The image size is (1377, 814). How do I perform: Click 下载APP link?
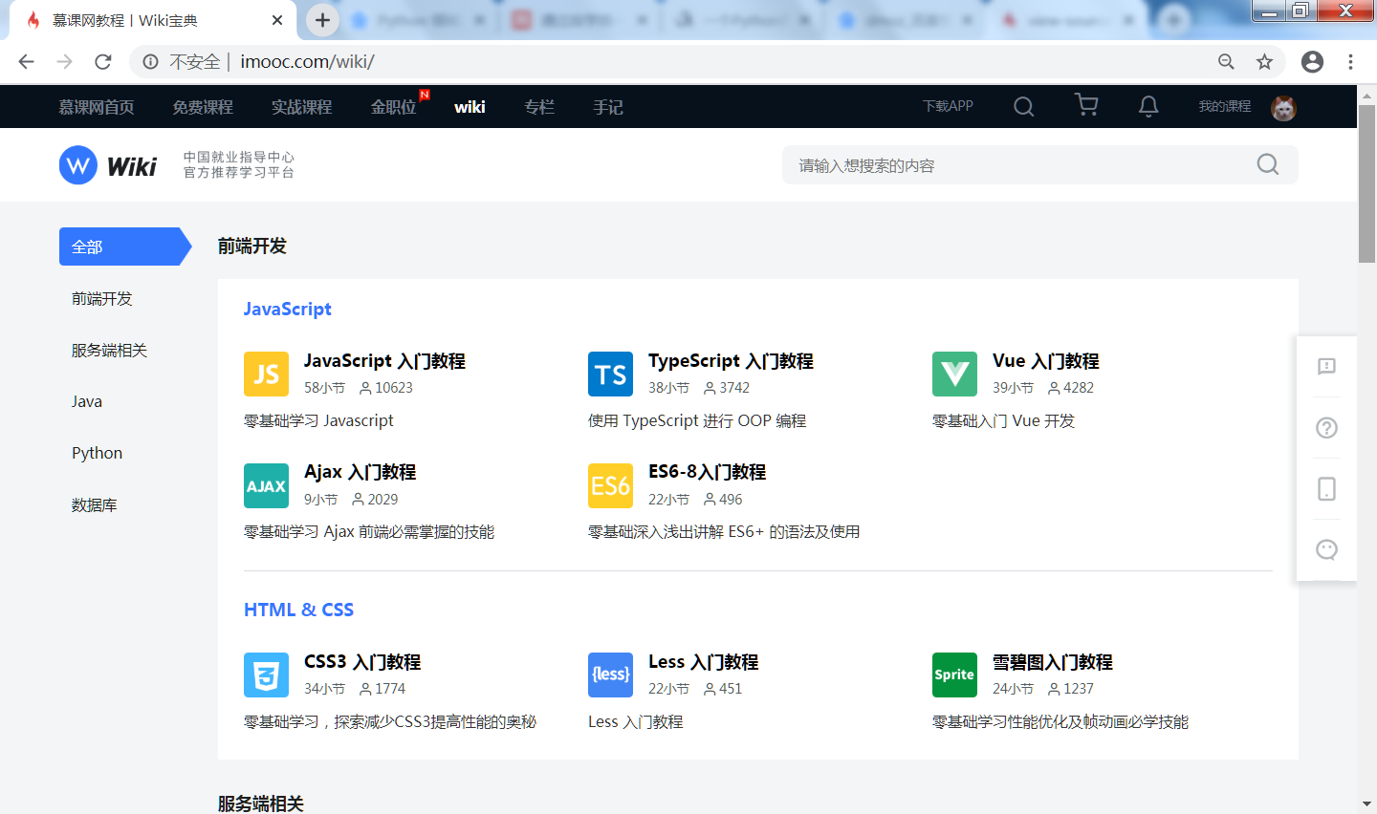(x=948, y=106)
